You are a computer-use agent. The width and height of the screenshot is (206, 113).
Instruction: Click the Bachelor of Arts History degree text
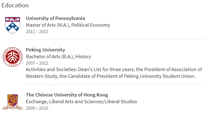[58, 57]
